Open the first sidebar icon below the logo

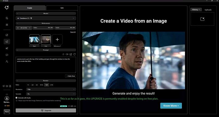point(7,18)
